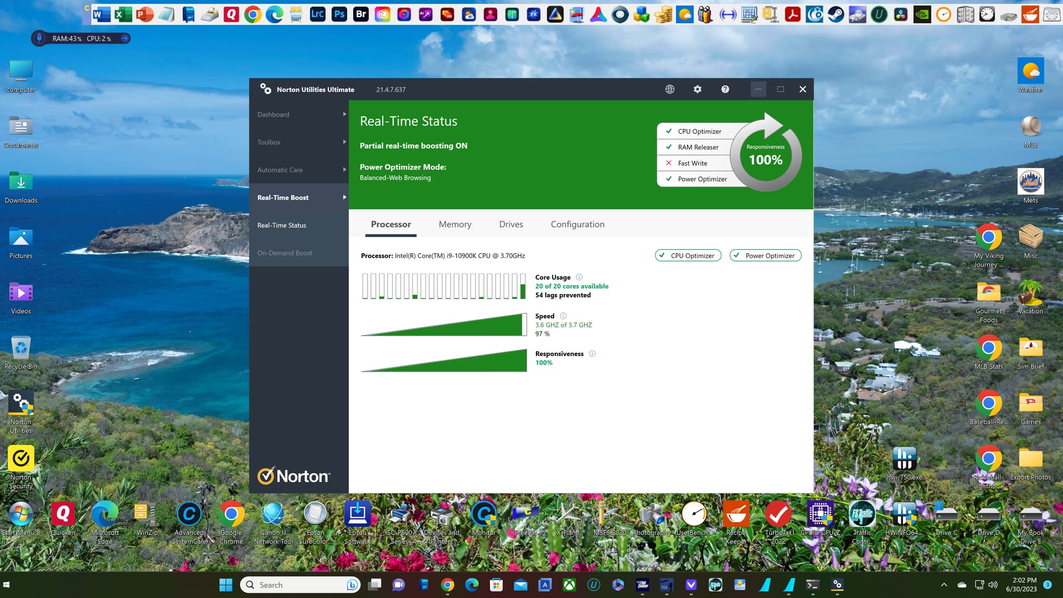1063x598 pixels.
Task: Click the Speed info icon
Action: tap(563, 316)
